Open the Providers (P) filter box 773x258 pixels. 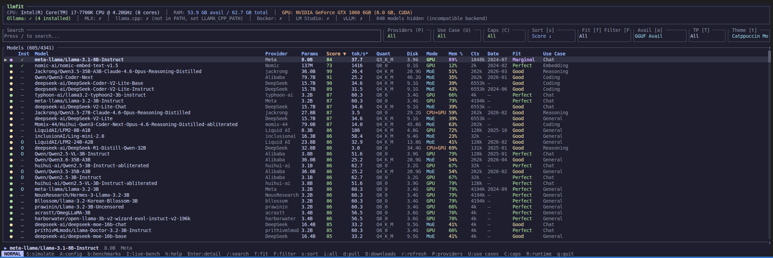[407, 36]
